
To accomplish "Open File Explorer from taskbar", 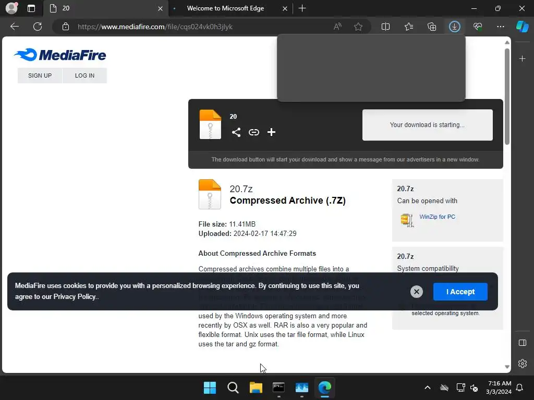I will point(256,387).
